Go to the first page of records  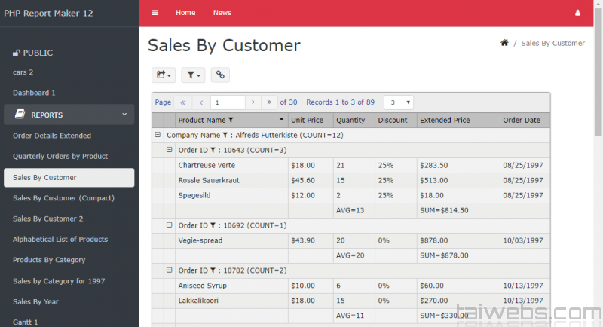tap(182, 102)
